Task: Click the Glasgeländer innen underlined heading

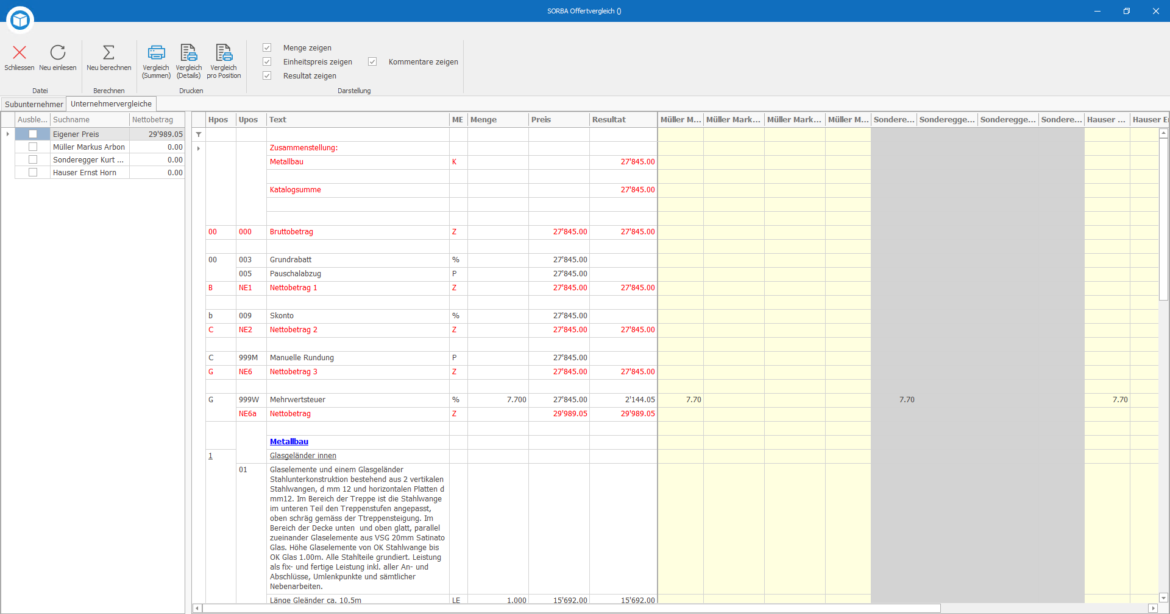Action: pyautogui.click(x=303, y=456)
